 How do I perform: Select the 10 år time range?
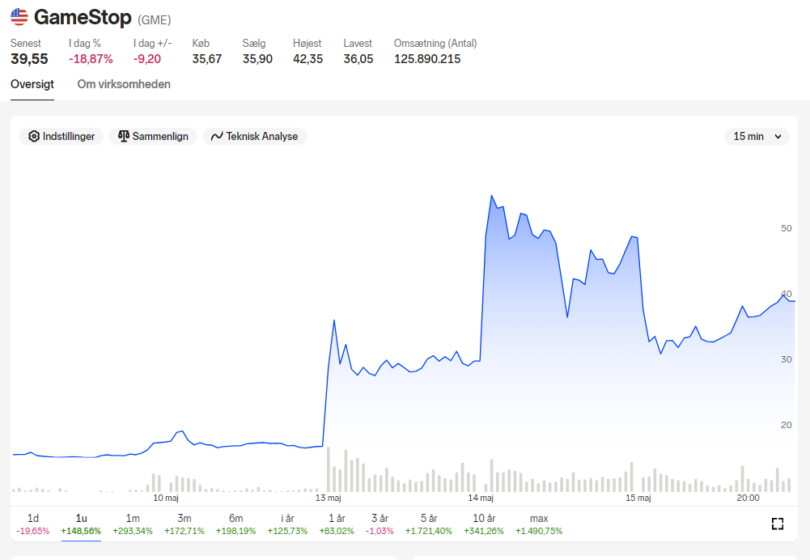(x=484, y=524)
